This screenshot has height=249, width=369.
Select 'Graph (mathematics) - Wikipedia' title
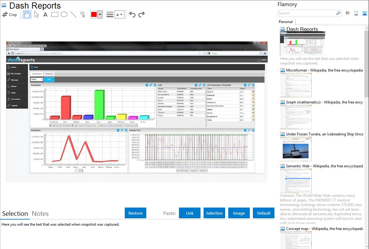point(324,102)
